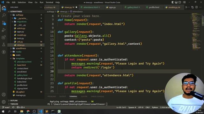204x114 pixels.
Task: Click the main branch indicator in status bar
Action: (6, 107)
